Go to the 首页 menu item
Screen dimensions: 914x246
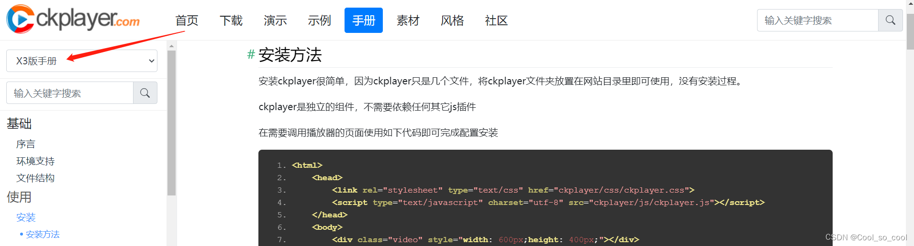(x=187, y=20)
